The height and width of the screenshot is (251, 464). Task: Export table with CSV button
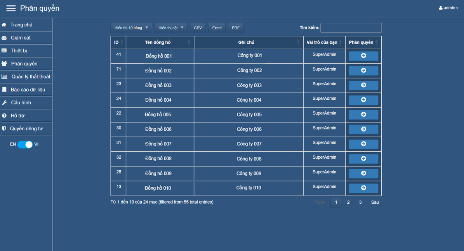pos(198,28)
